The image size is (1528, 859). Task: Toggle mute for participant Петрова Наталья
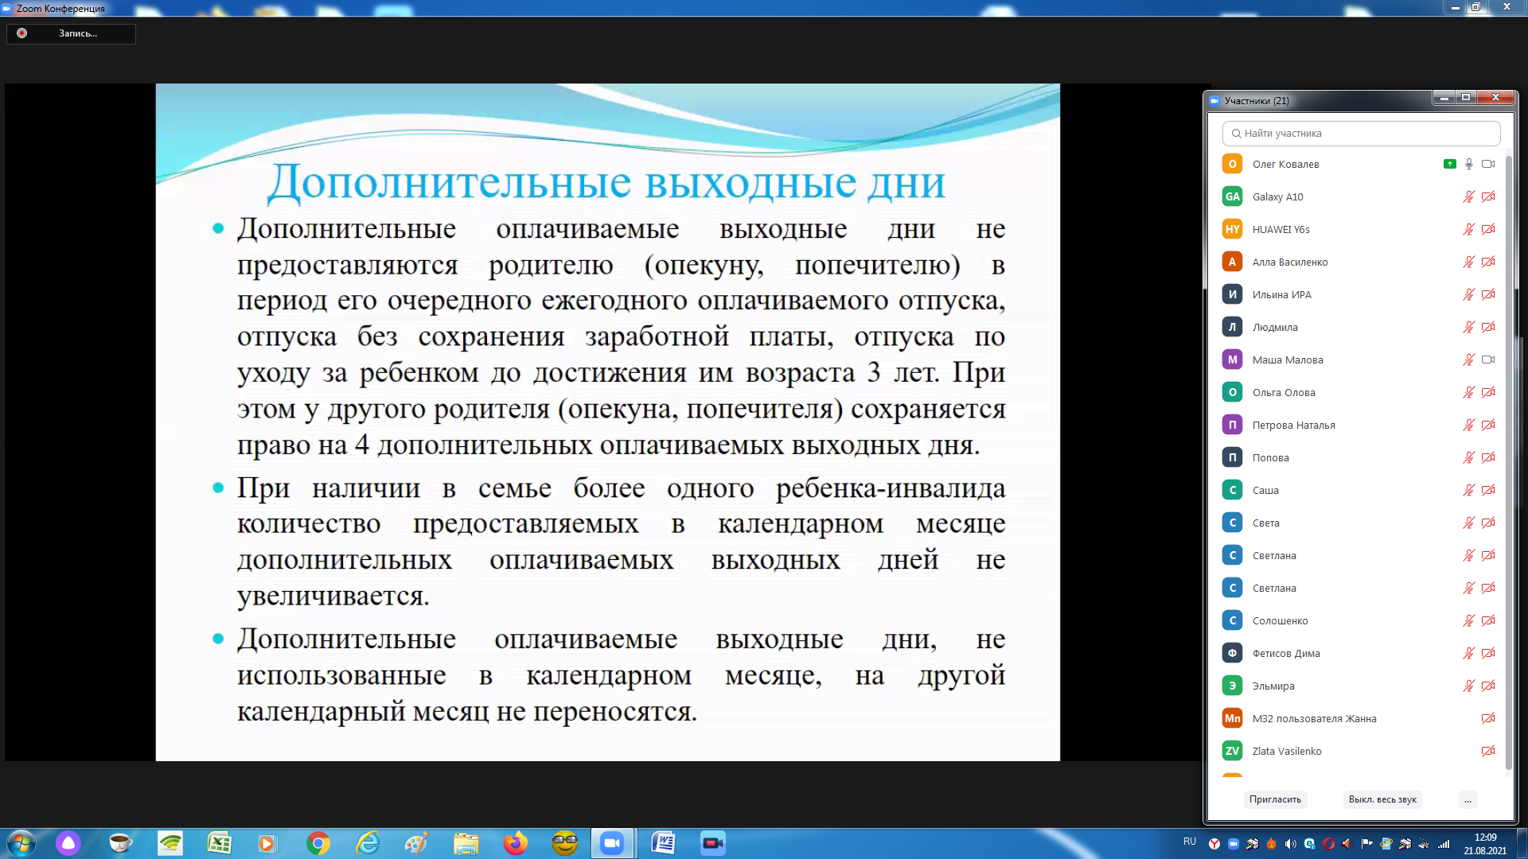pyautogui.click(x=1469, y=425)
